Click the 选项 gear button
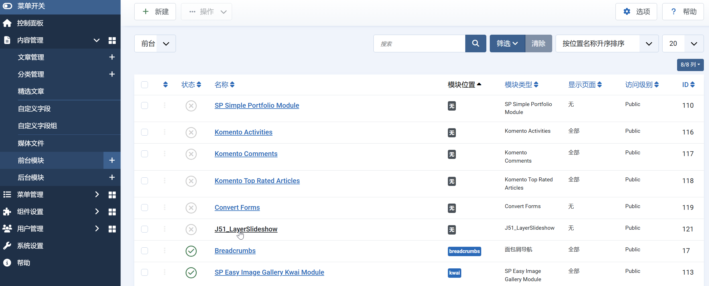Screen dimensions: 709x286 (x=636, y=12)
